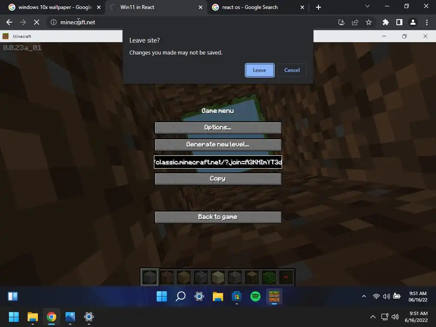Click Back to game button
The width and height of the screenshot is (436, 327).
218,217
